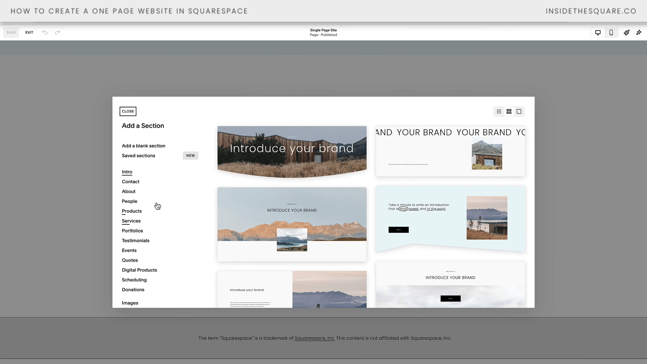Select medium grid layout view

click(509, 112)
